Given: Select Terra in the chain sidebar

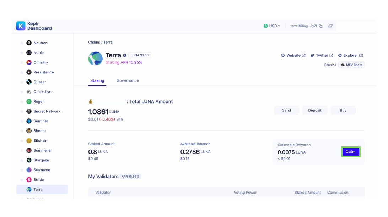Looking at the screenshot, I should pyautogui.click(x=42, y=189).
